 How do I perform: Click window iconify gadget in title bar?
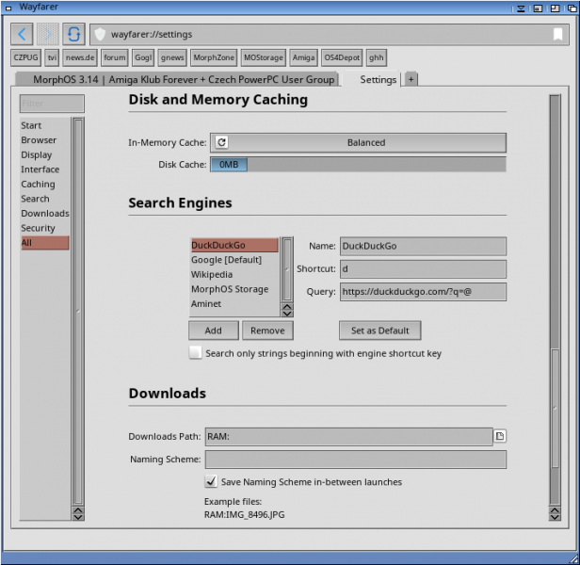point(538,8)
